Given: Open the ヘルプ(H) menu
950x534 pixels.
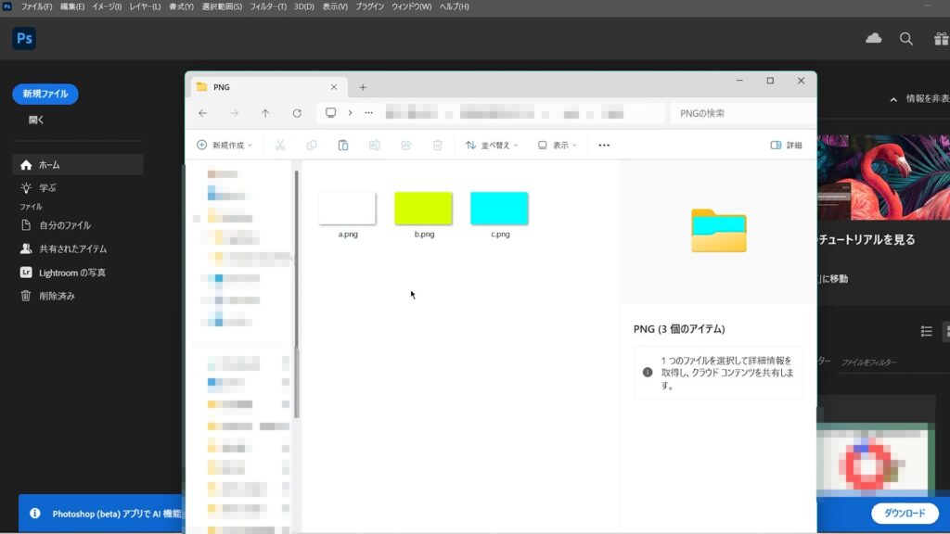Looking at the screenshot, I should [x=454, y=6].
